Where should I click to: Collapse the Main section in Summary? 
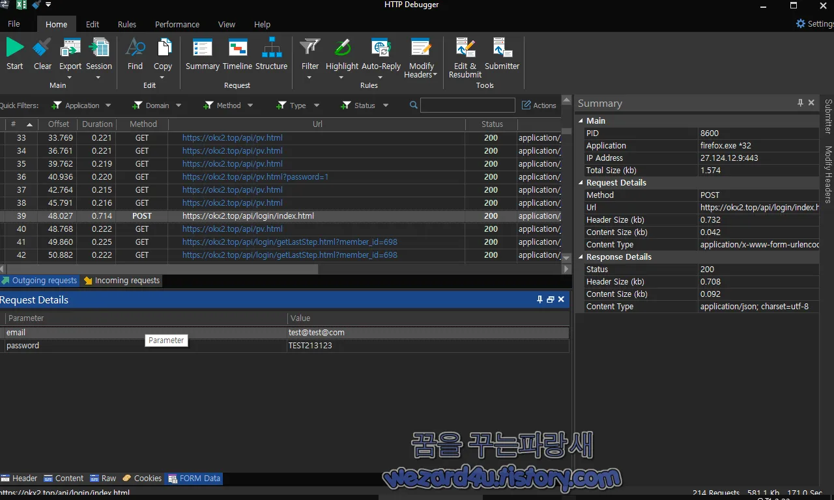point(581,120)
